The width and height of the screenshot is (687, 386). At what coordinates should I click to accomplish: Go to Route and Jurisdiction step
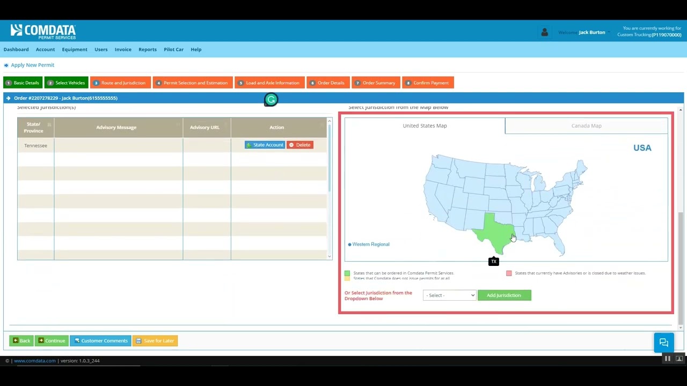(120, 83)
